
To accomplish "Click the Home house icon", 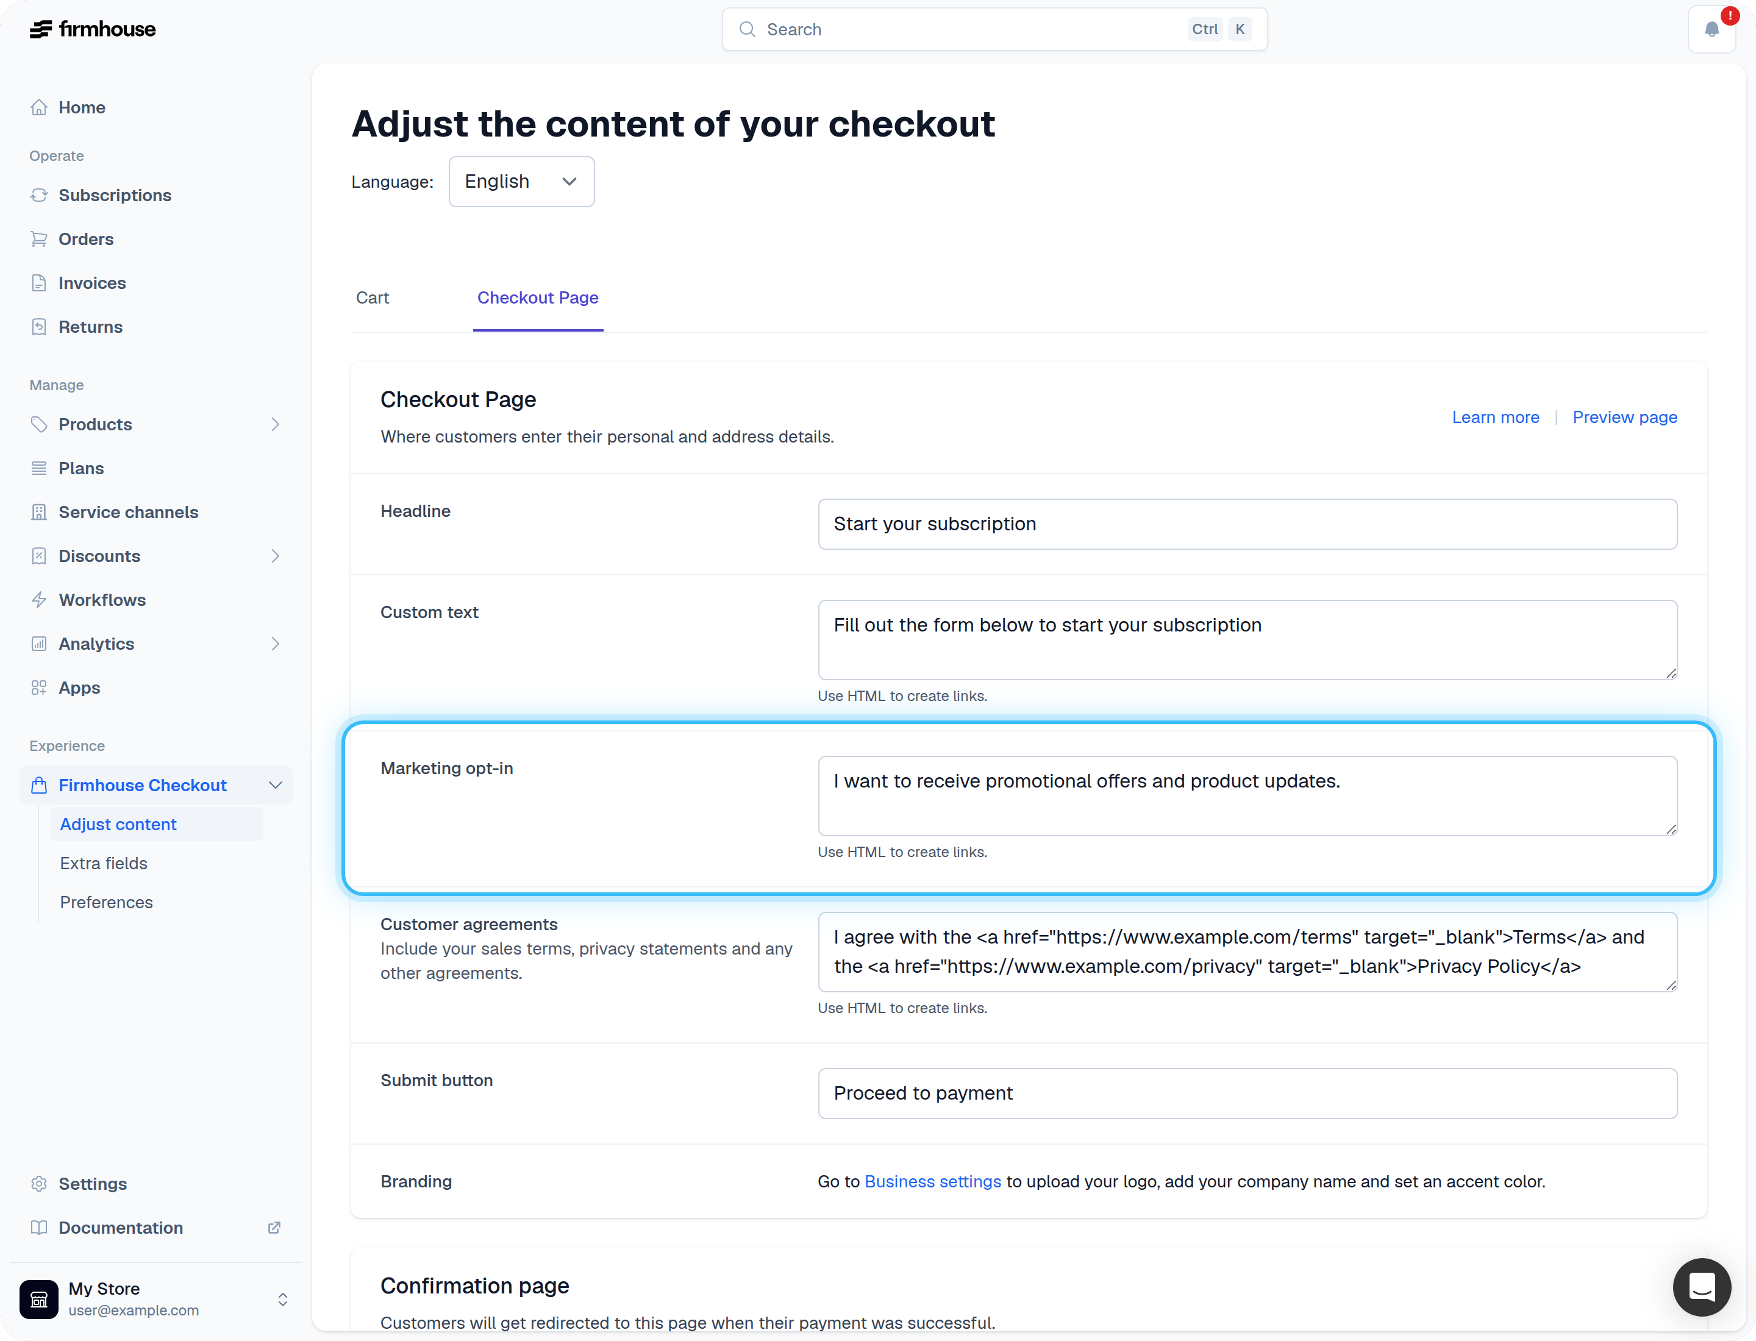I will click(x=38, y=107).
